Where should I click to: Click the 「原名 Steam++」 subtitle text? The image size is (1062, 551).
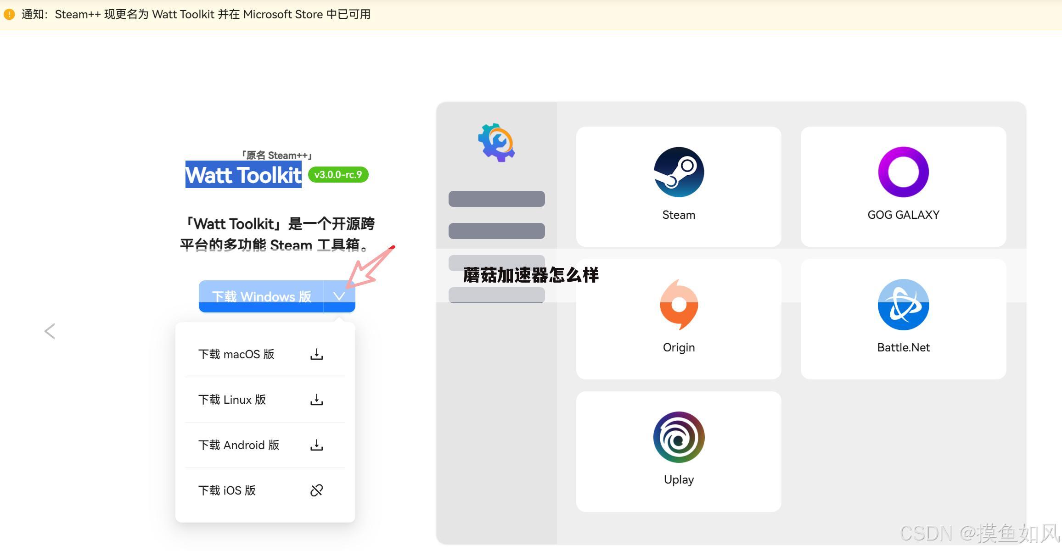click(277, 155)
